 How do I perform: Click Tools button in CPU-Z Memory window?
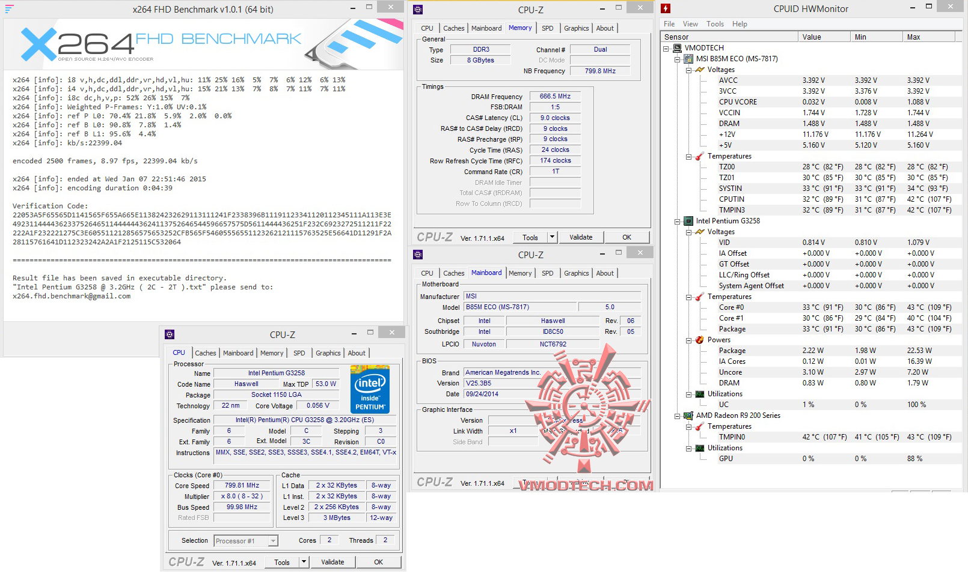tap(530, 237)
